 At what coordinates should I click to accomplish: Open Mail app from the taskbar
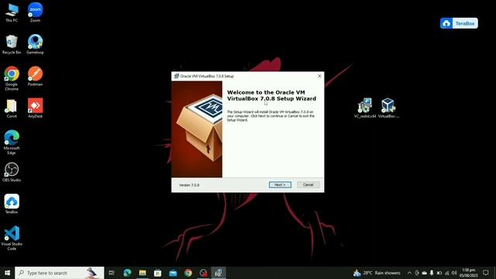click(x=173, y=273)
